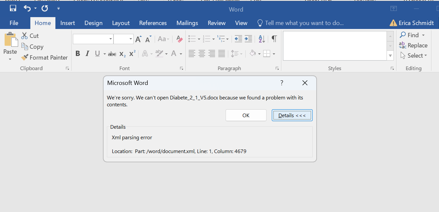Click OK on the error dialog
Viewport: 439px width, 212px height.
pos(246,115)
